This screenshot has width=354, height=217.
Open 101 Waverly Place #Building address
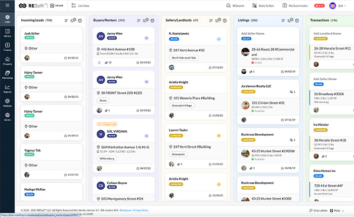click(x=194, y=98)
